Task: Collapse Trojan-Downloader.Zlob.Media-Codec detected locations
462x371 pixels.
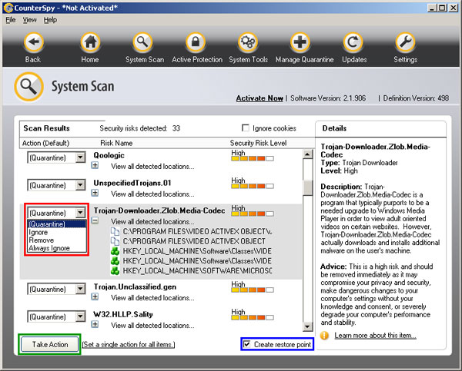Action: 95,220
